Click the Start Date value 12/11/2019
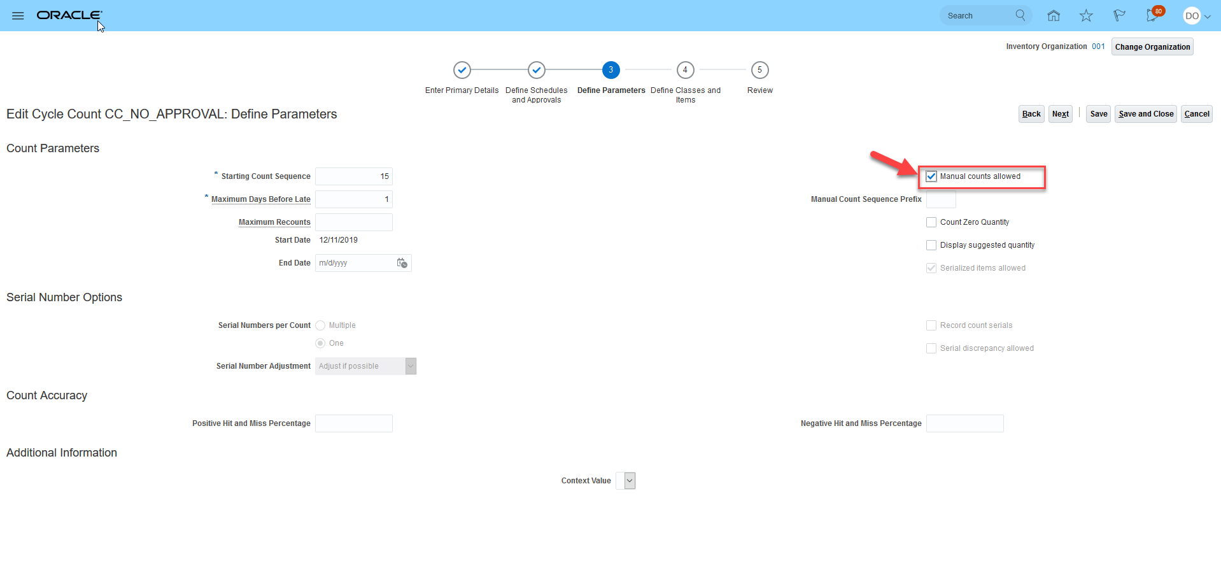 339,240
